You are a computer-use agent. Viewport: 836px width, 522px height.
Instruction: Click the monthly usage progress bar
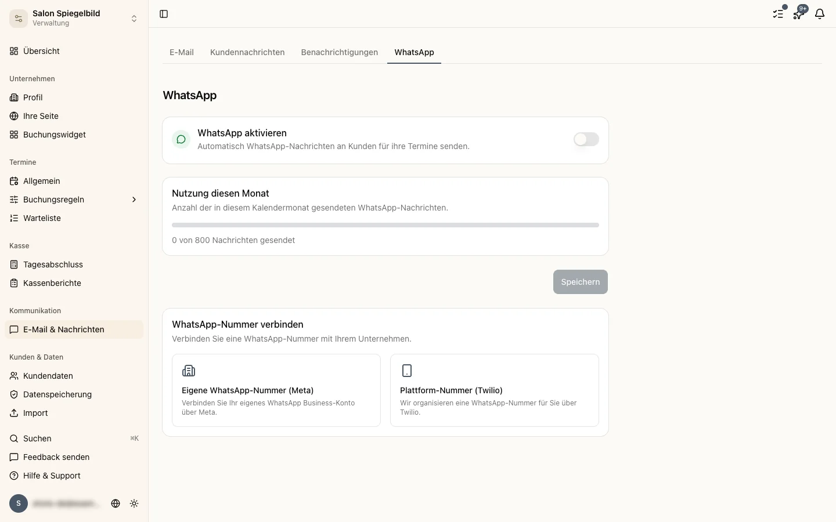coord(385,225)
